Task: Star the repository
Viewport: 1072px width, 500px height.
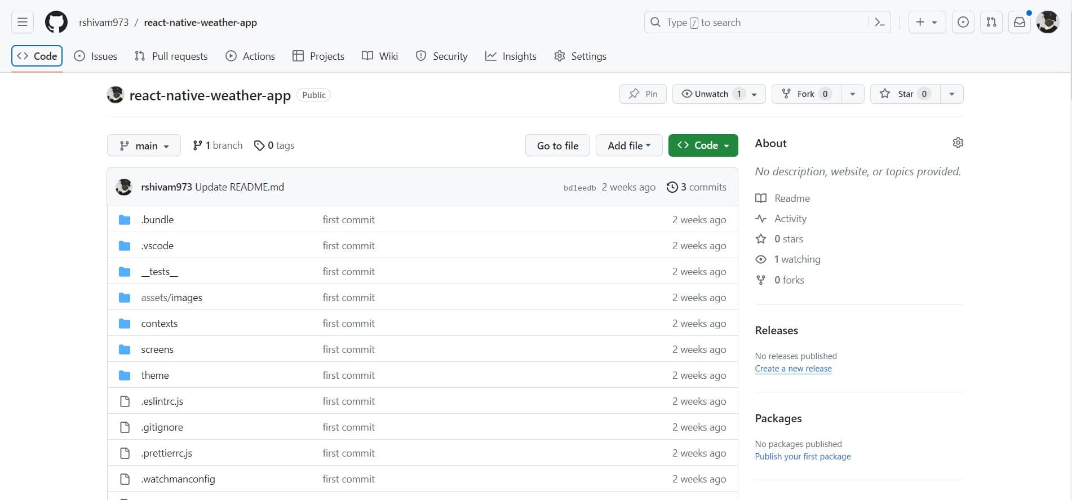Action: [x=905, y=94]
